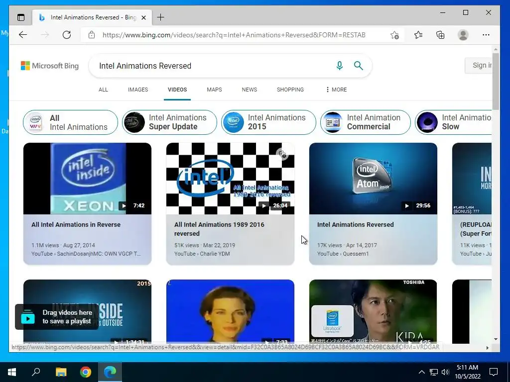Open the Windows Start menu
The width and height of the screenshot is (510, 382).
click(x=12, y=372)
